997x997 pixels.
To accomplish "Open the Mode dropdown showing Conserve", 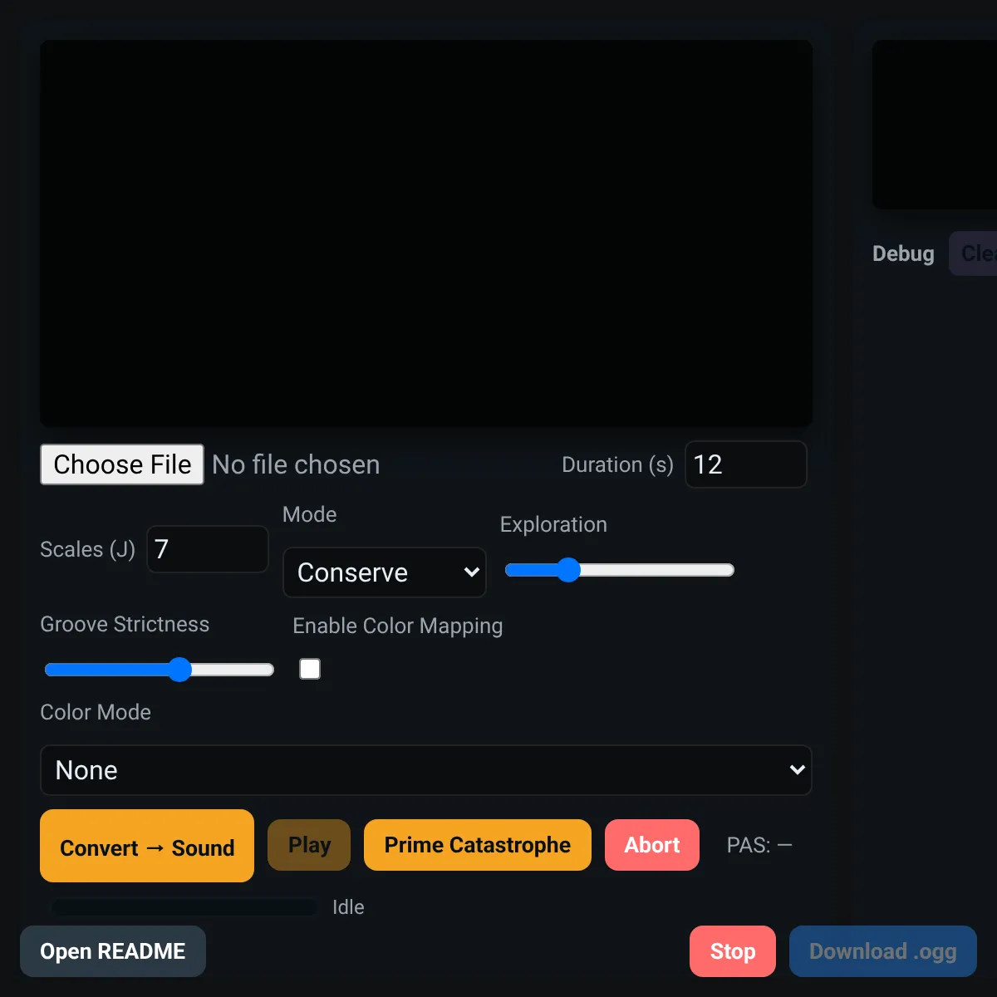I will pos(385,572).
